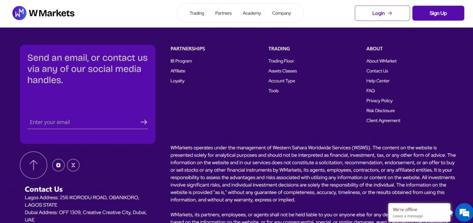Click the scroll-to-top arrow circle
The image size is (473, 223).
coord(33,165)
